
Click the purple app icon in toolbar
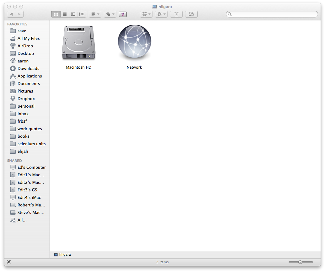click(x=123, y=14)
